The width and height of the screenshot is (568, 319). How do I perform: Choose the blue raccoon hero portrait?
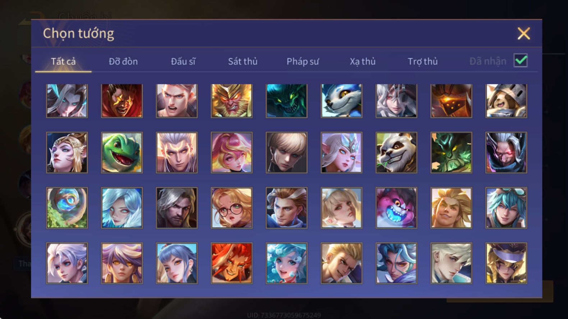point(342,101)
